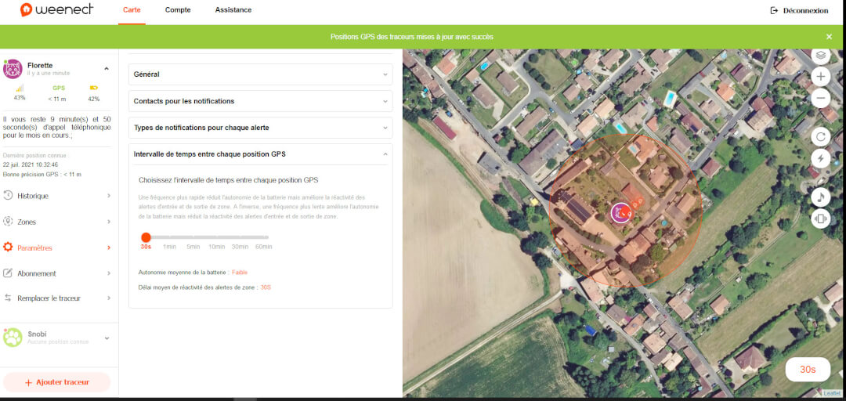Trigger tracker vibration from map button
Viewport: 846px width, 401px height.
pyautogui.click(x=820, y=219)
